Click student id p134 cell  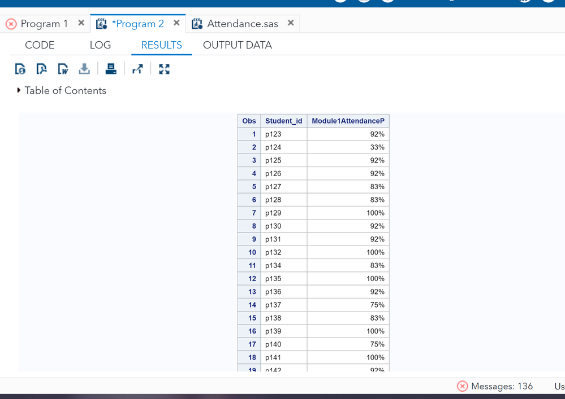(x=283, y=265)
